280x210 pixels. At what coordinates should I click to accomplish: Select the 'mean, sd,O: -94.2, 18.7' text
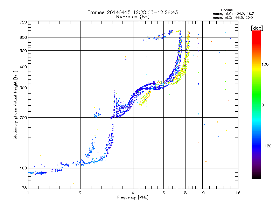[x=233, y=14]
